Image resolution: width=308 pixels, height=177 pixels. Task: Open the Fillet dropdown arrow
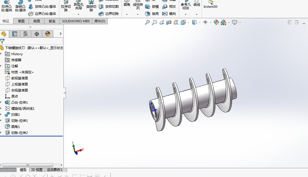tap(127, 15)
